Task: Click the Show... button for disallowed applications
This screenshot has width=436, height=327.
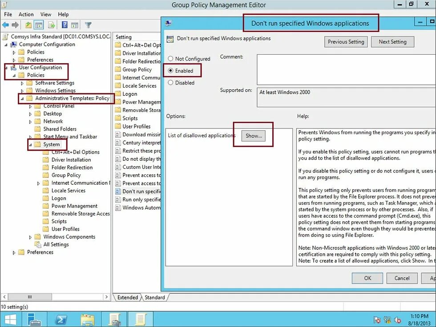Action: [x=253, y=136]
